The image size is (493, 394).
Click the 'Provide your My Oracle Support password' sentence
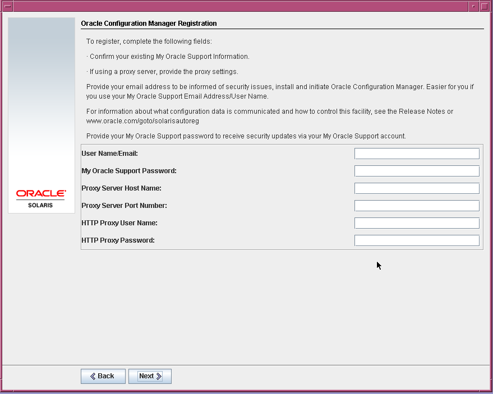pyautogui.click(x=246, y=136)
